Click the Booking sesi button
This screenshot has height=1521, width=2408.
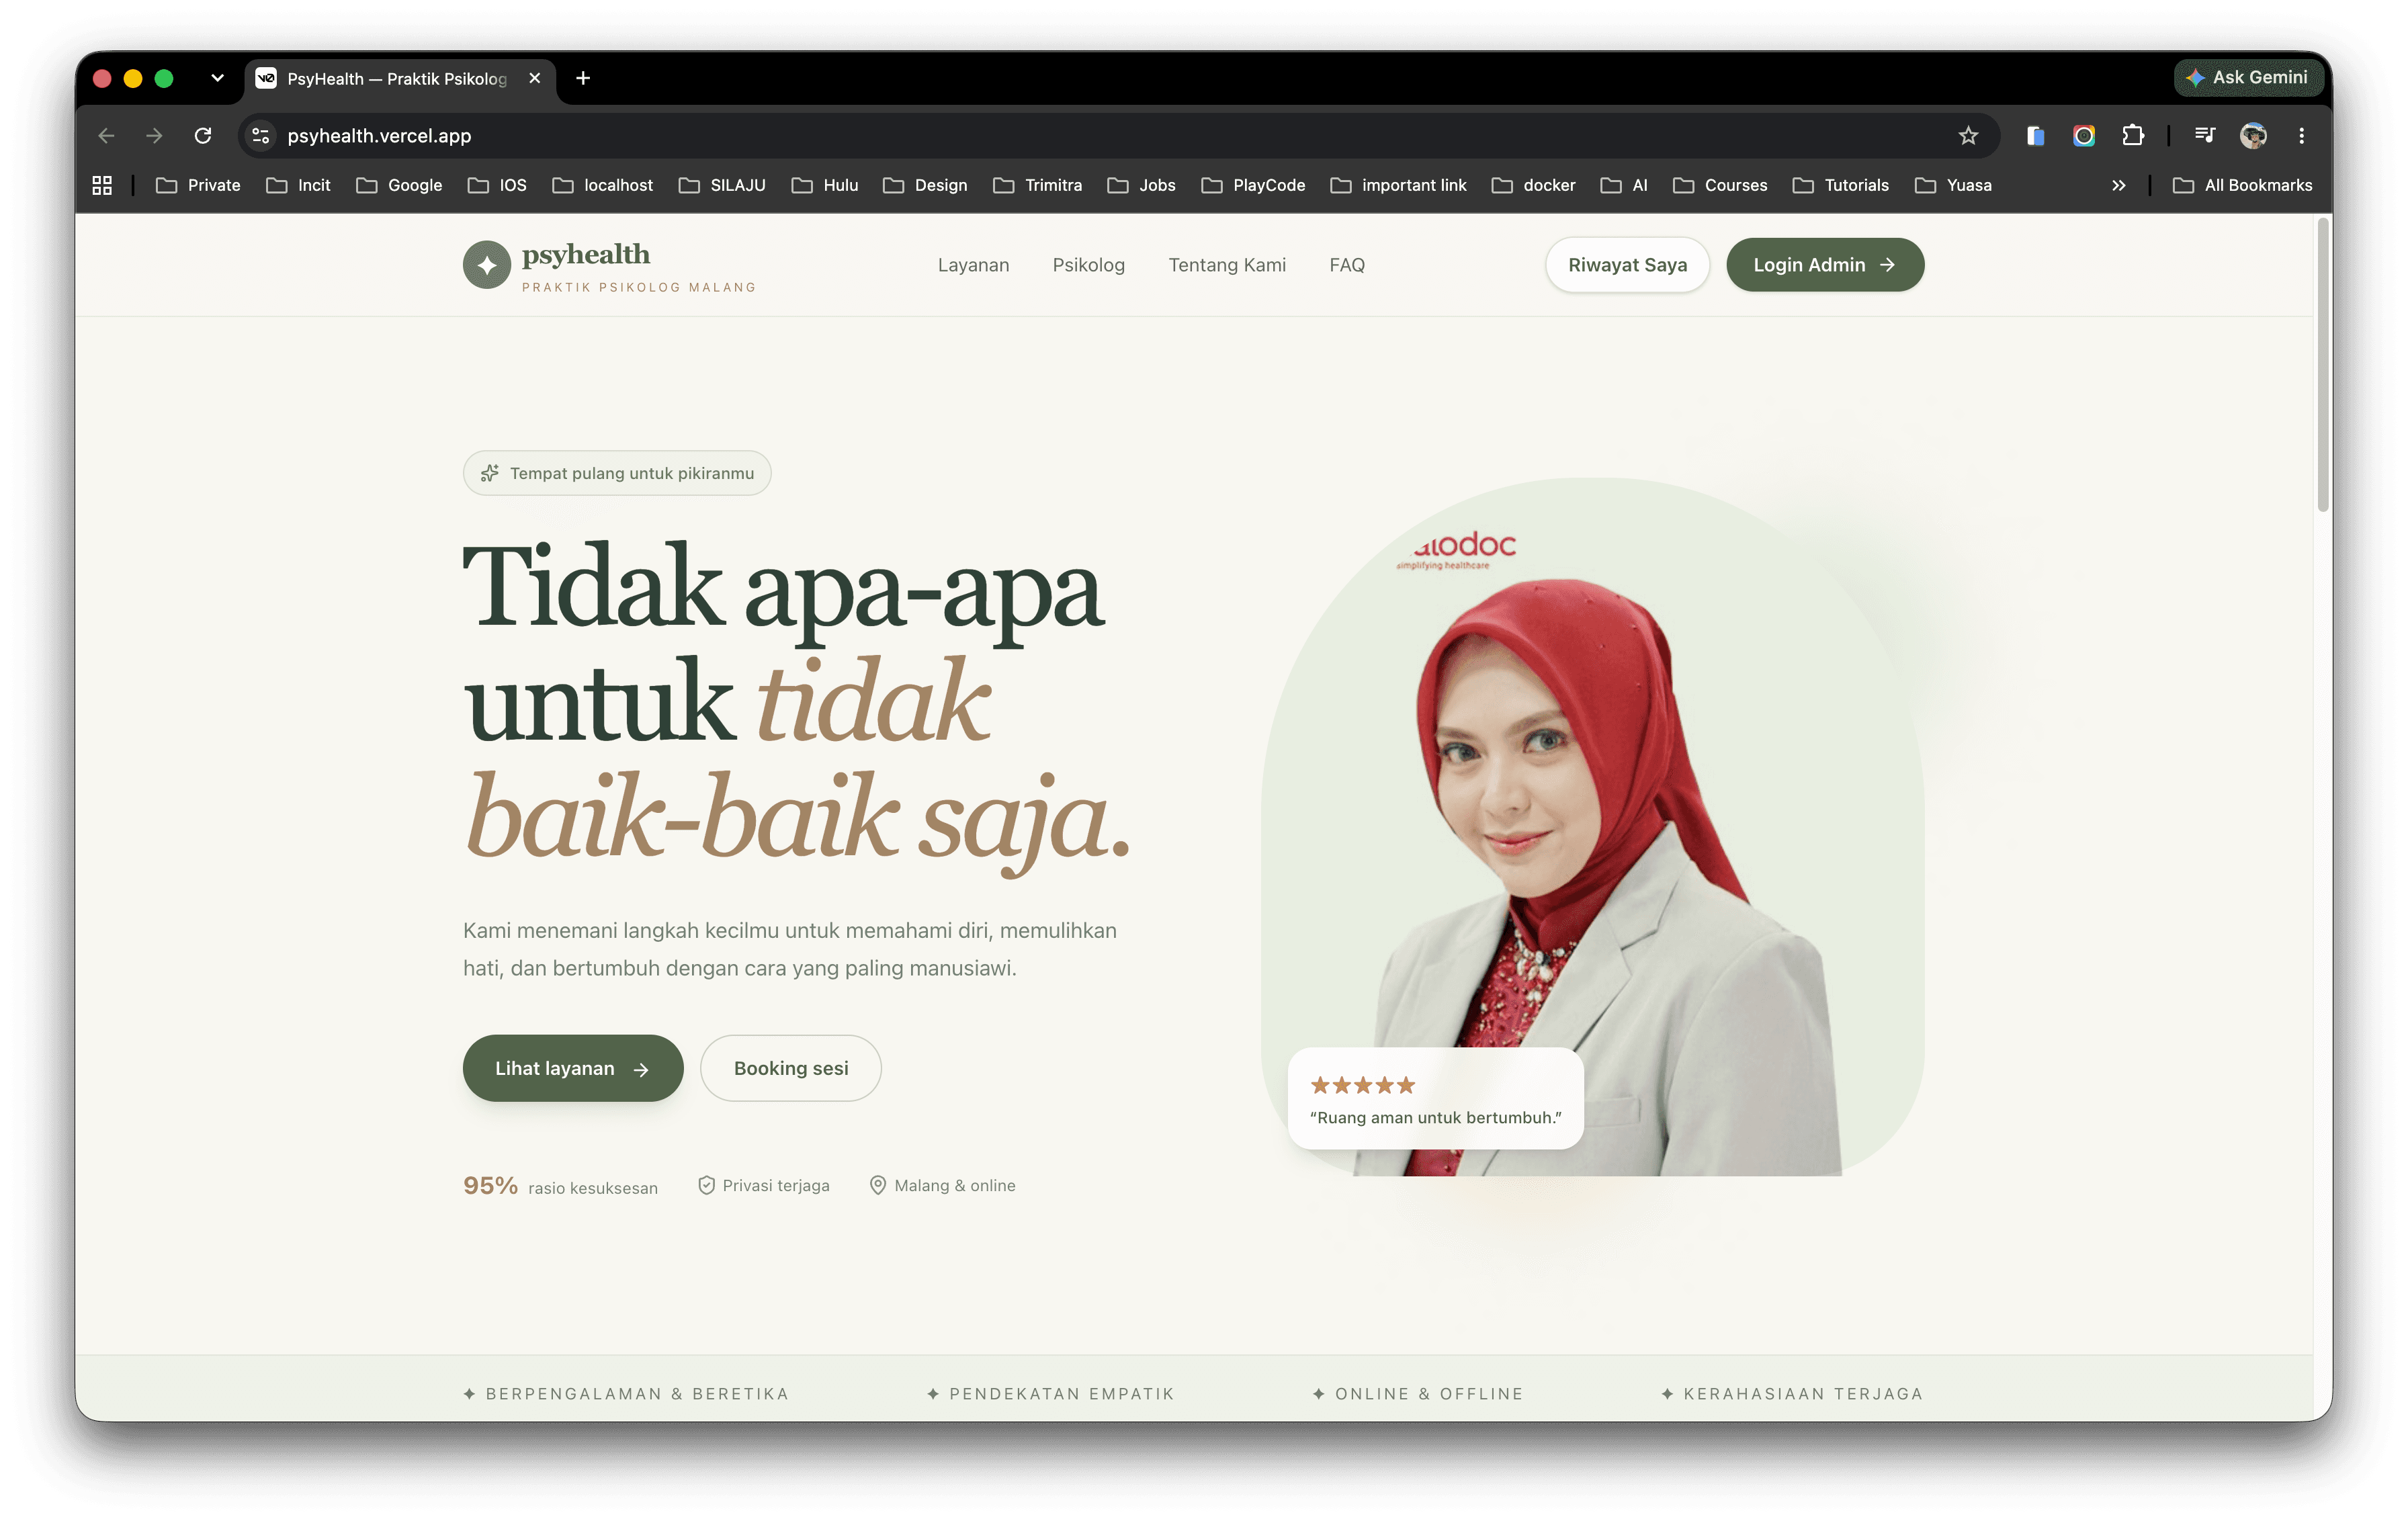(791, 1068)
